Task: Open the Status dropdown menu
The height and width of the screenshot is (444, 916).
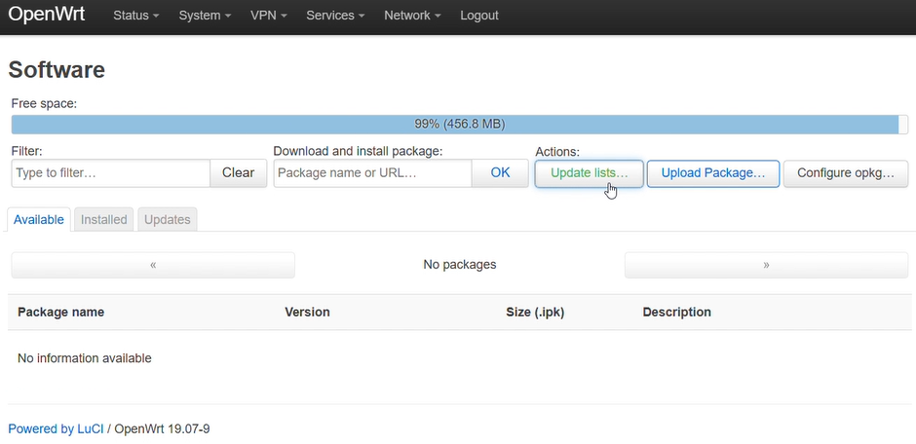Action: [x=135, y=16]
